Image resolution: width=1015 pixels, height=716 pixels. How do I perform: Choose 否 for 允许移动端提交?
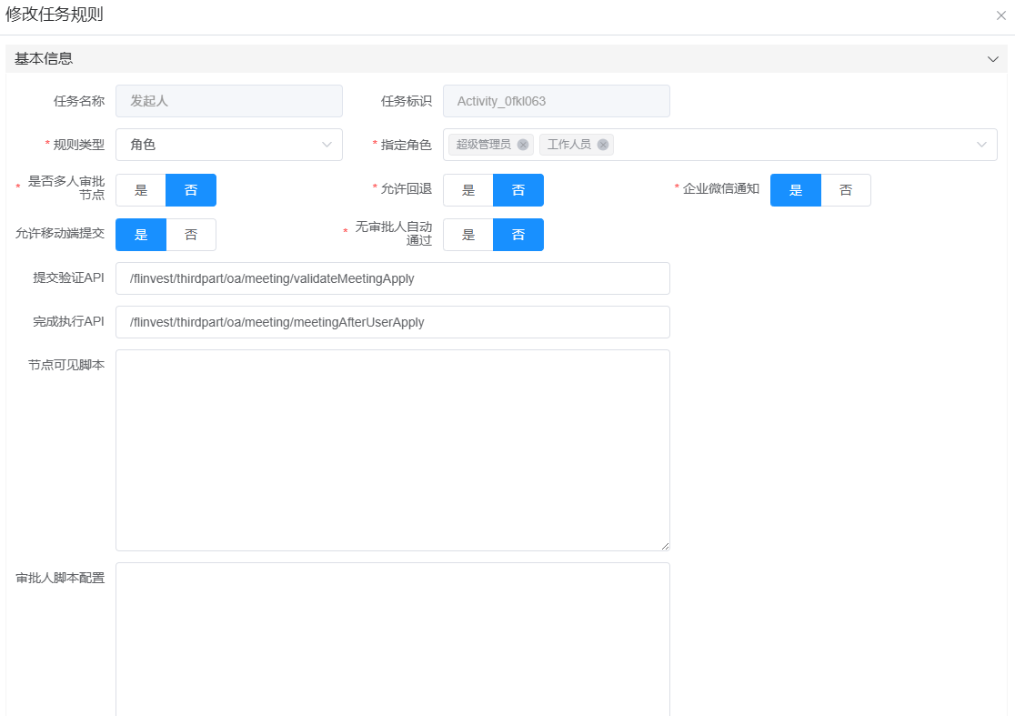click(x=191, y=235)
